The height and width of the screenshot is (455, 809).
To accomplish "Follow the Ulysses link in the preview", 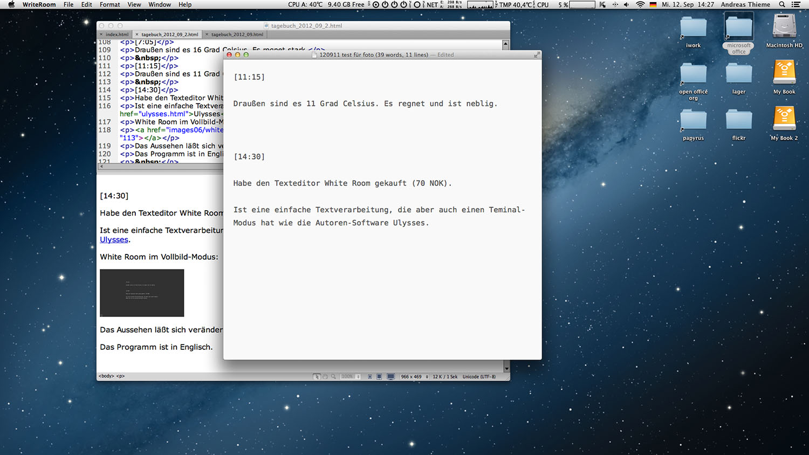I will coord(114,240).
